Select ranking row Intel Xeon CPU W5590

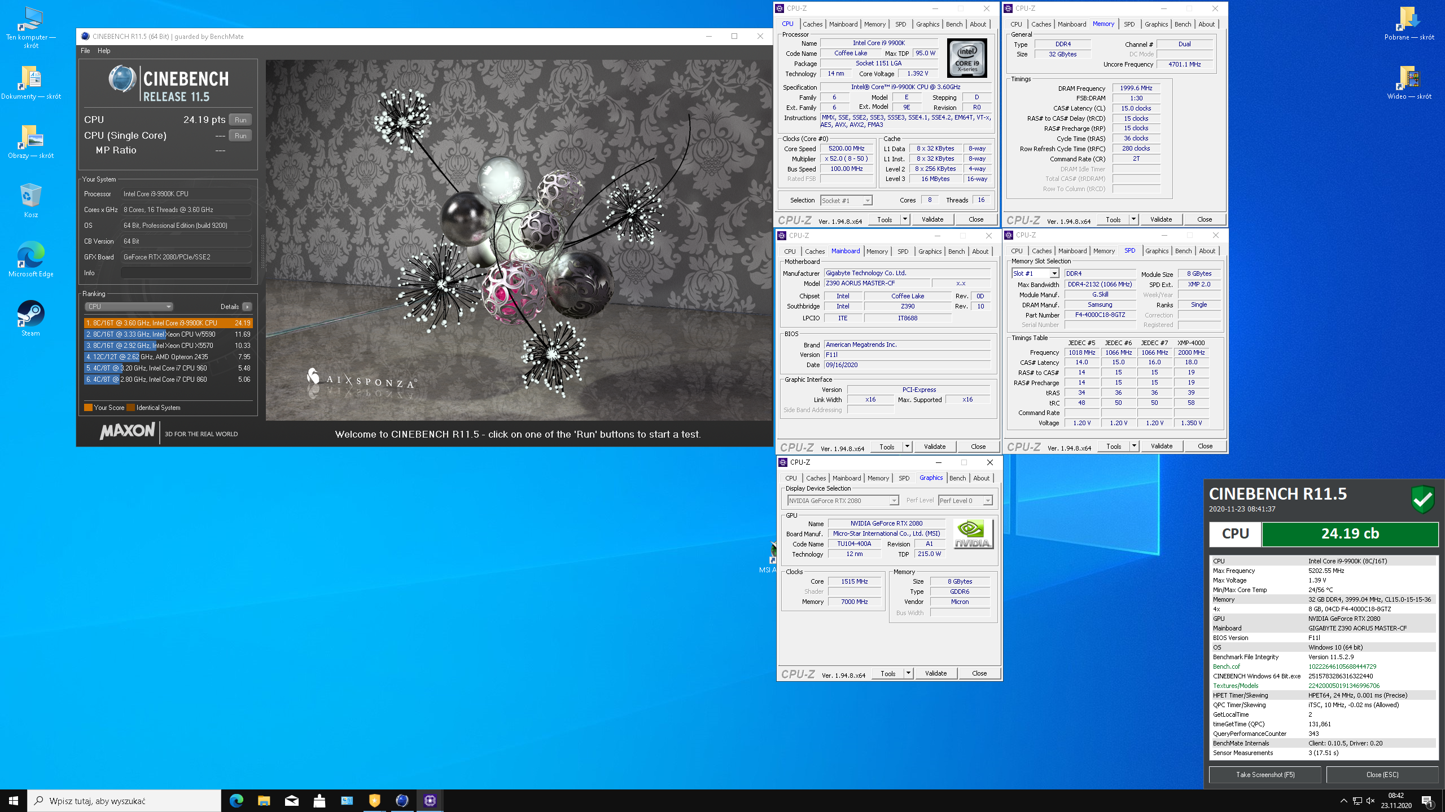click(168, 334)
